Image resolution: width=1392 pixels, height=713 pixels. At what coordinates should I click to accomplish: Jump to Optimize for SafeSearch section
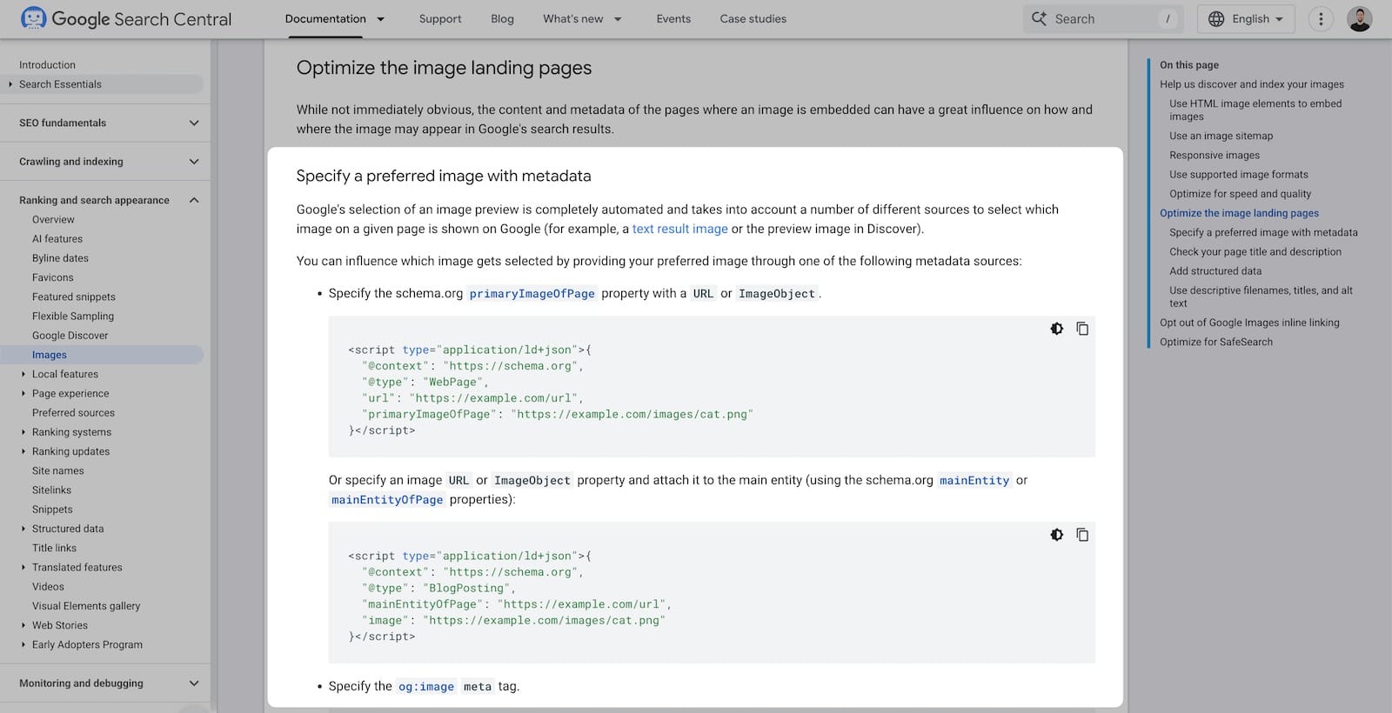tap(1215, 342)
